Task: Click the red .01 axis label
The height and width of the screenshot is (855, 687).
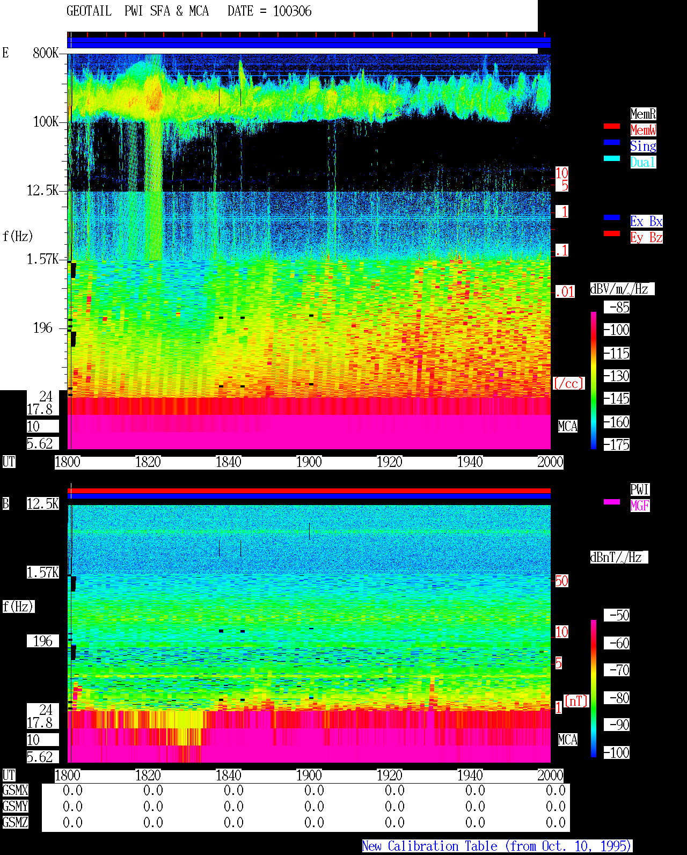Action: 565,292
